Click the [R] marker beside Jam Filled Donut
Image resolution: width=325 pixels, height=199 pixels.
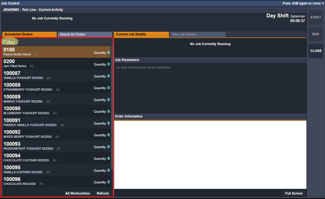click(x=32, y=66)
